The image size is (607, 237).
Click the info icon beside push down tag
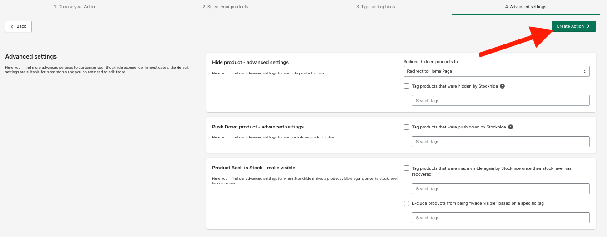(x=510, y=127)
